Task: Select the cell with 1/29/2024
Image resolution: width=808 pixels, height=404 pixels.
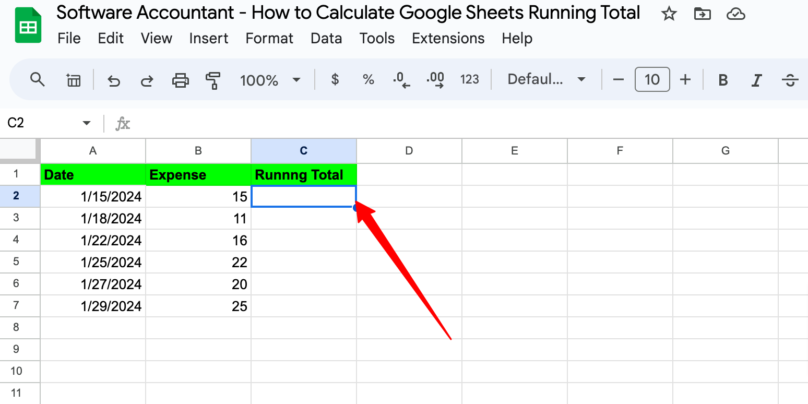Action: coord(93,306)
